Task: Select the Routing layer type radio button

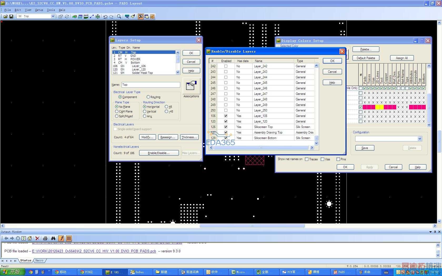Action: pyautogui.click(x=148, y=97)
